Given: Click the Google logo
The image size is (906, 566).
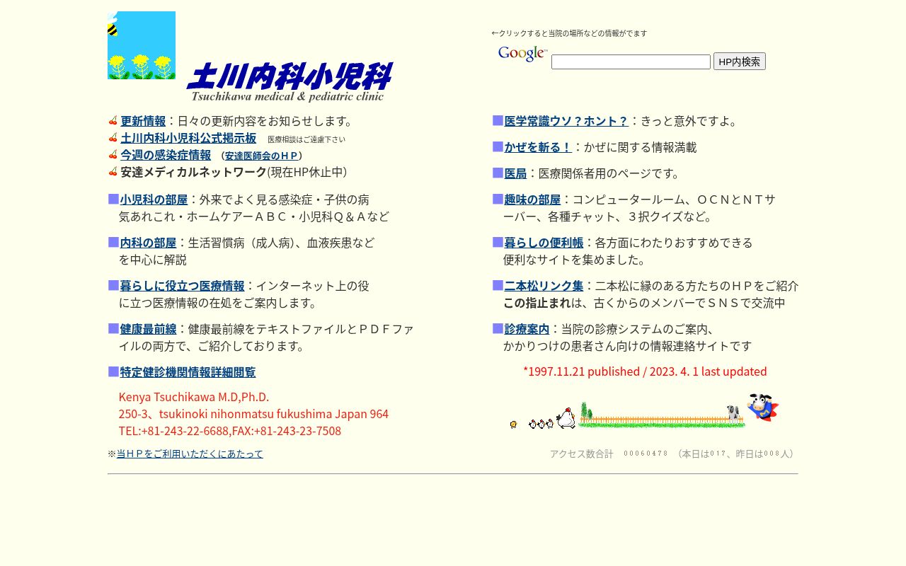Looking at the screenshot, I should 522,54.
